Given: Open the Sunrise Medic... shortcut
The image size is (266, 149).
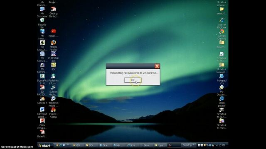Looking at the screenshot, I should point(54,90).
